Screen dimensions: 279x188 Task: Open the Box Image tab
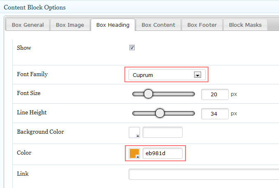(70, 25)
